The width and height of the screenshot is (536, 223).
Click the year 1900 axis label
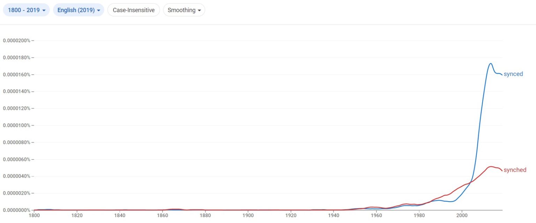click(248, 216)
